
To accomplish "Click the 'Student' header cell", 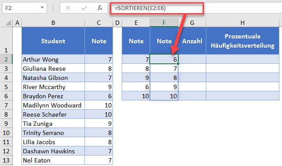I will click(53, 41).
